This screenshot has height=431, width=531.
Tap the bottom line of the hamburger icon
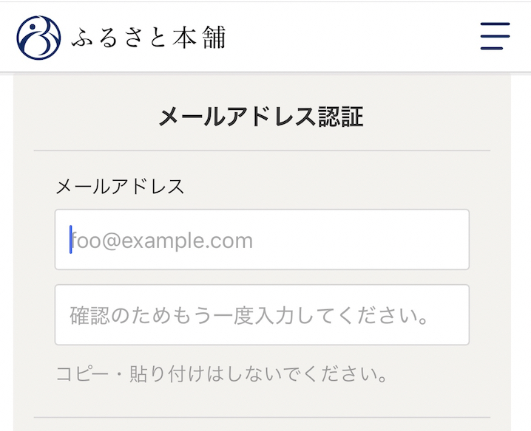tap(492, 49)
